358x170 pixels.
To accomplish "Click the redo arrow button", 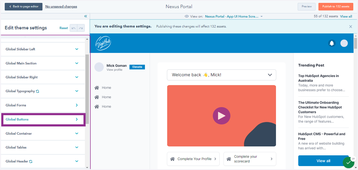I will (x=81, y=28).
